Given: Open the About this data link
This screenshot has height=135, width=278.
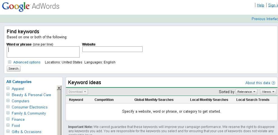Looking at the screenshot, I should click(258, 83).
